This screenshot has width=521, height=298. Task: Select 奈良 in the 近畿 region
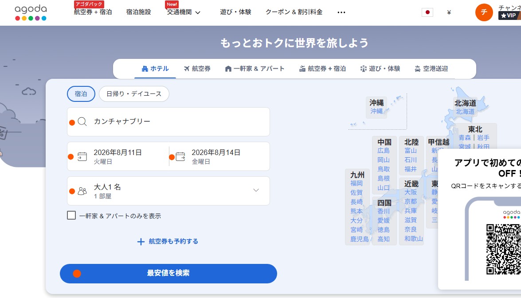pos(411,229)
